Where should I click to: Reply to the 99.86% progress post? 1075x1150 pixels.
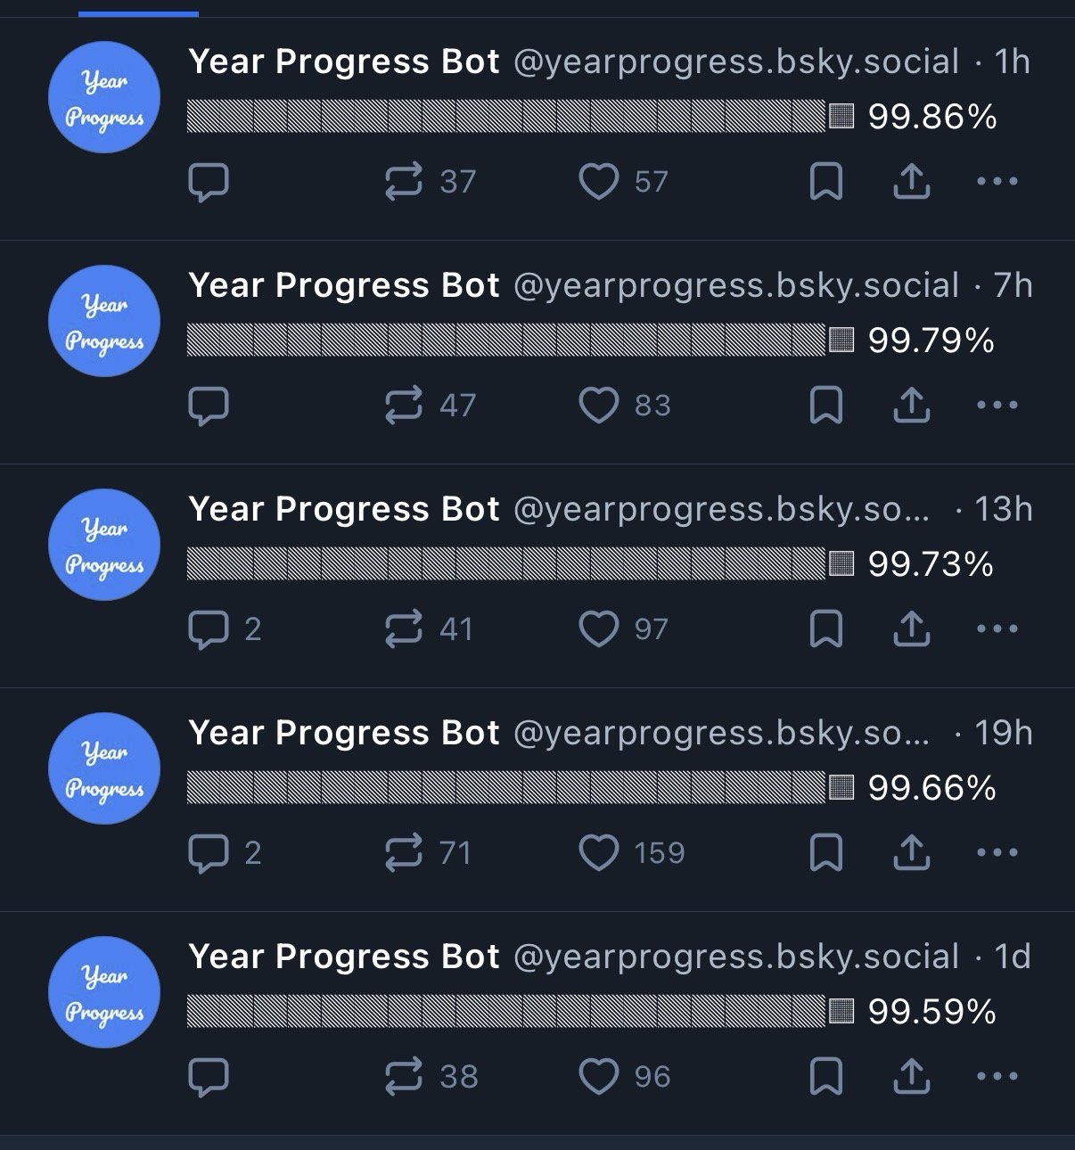click(x=209, y=182)
